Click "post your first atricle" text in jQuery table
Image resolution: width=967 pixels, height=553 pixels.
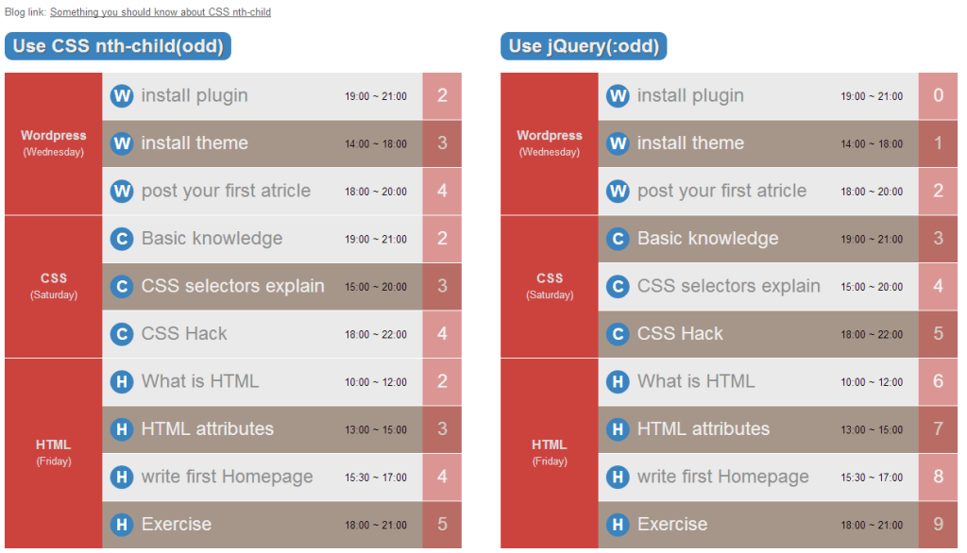pyautogui.click(x=721, y=191)
